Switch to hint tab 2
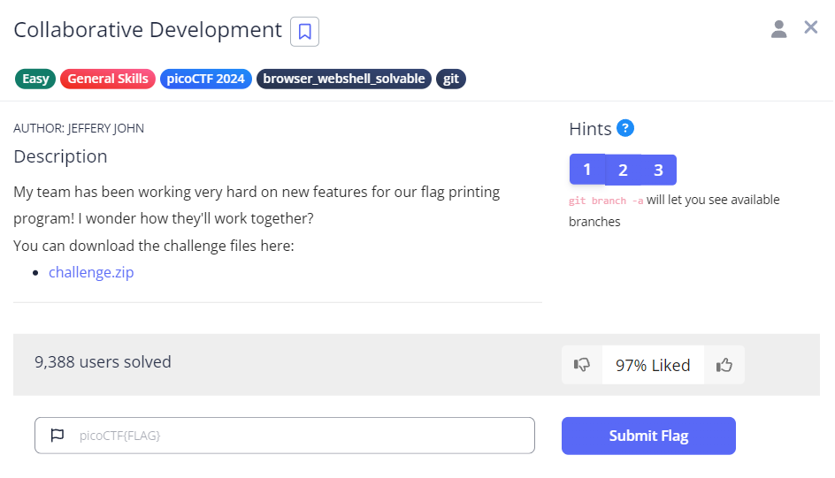This screenshot has width=835, height=478. [623, 171]
